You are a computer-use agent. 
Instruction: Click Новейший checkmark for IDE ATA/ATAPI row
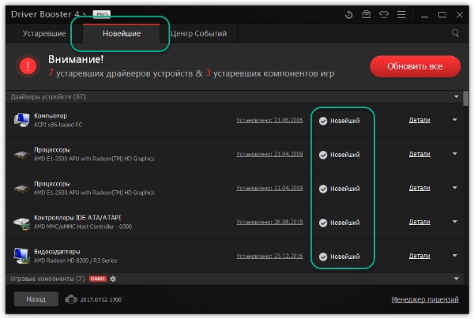click(x=323, y=223)
